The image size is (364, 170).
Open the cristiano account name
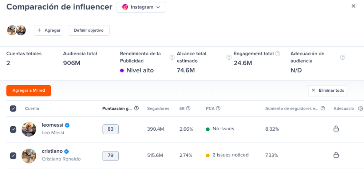52,151
